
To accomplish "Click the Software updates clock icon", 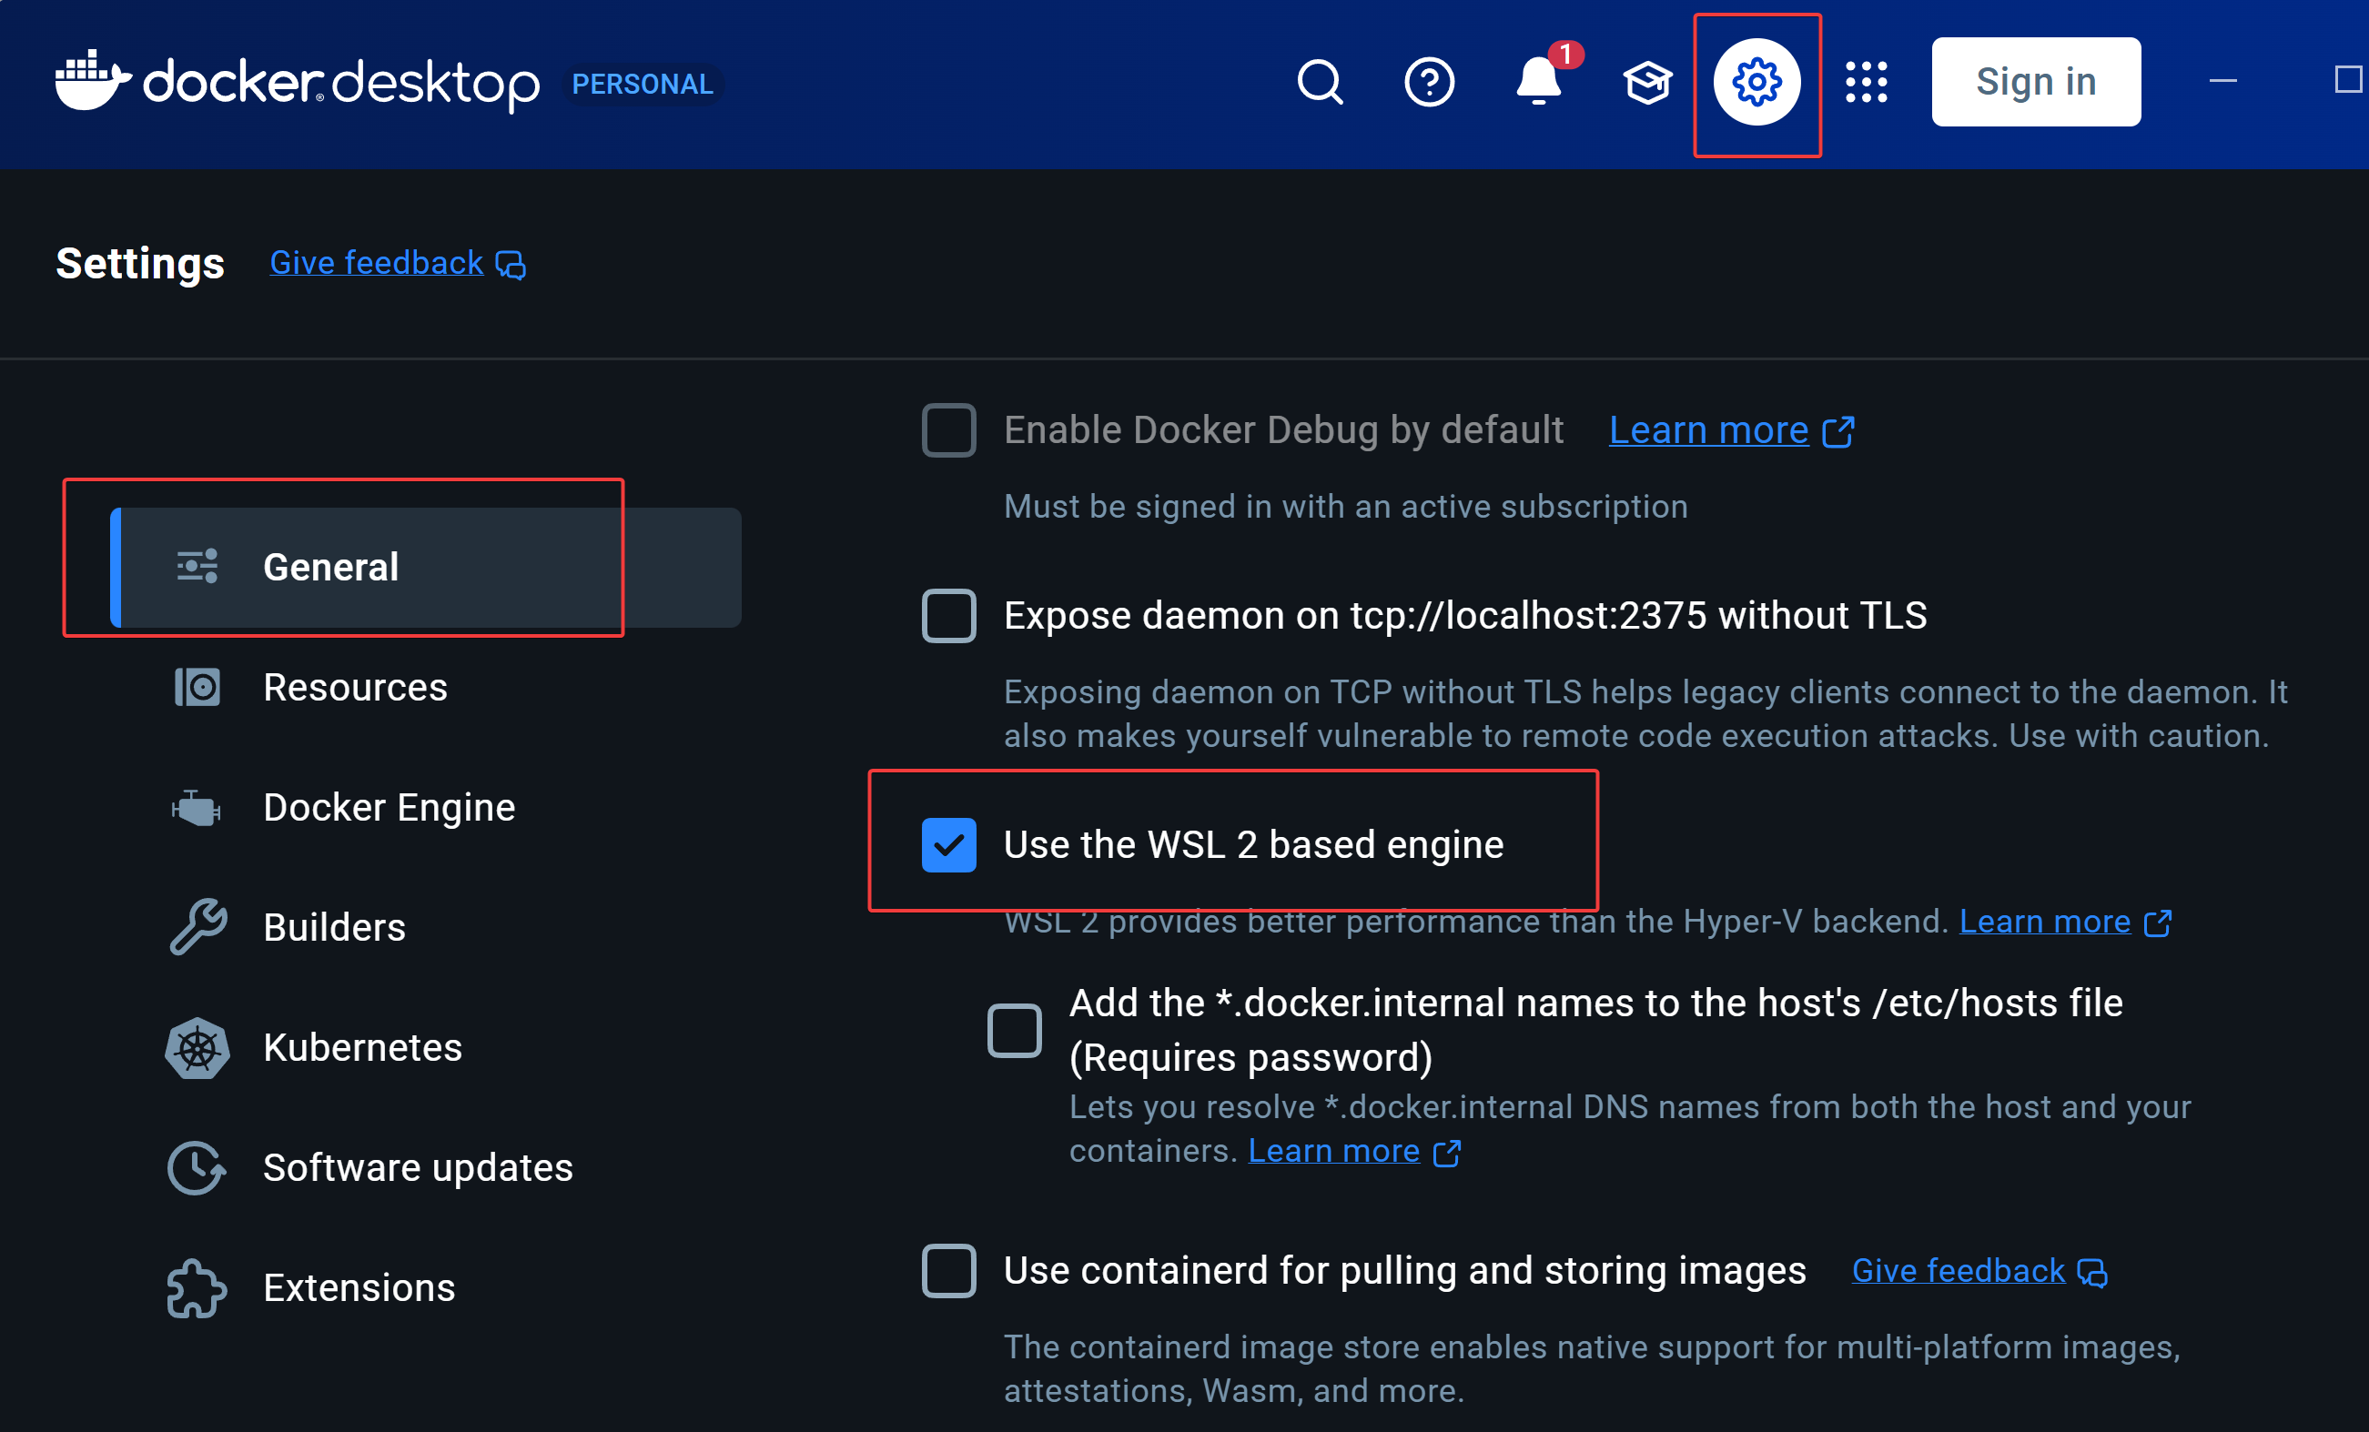I will point(197,1167).
